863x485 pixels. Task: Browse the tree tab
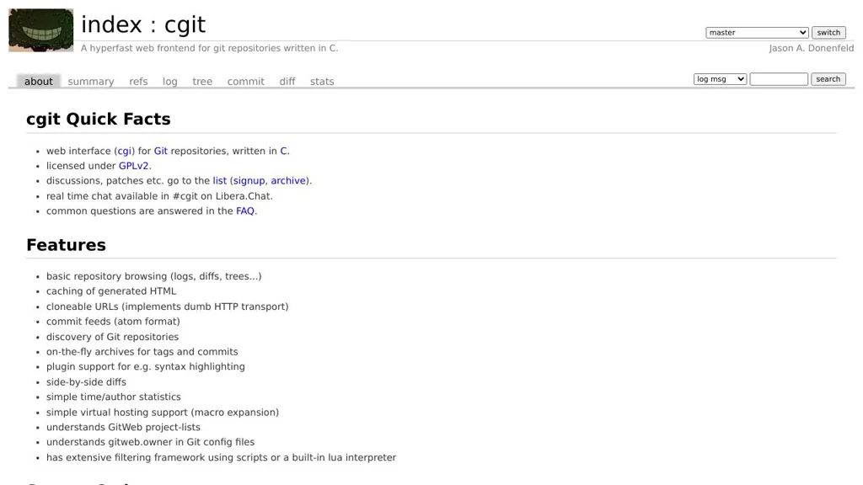tap(202, 82)
